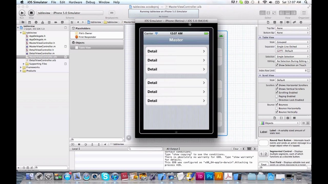Expand the Supporting Files group

click(24, 64)
